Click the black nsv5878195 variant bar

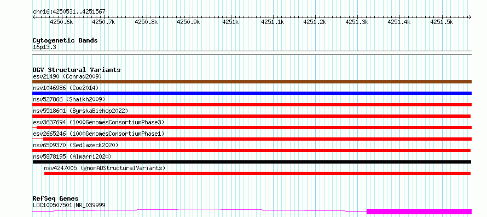pyautogui.click(x=252, y=162)
